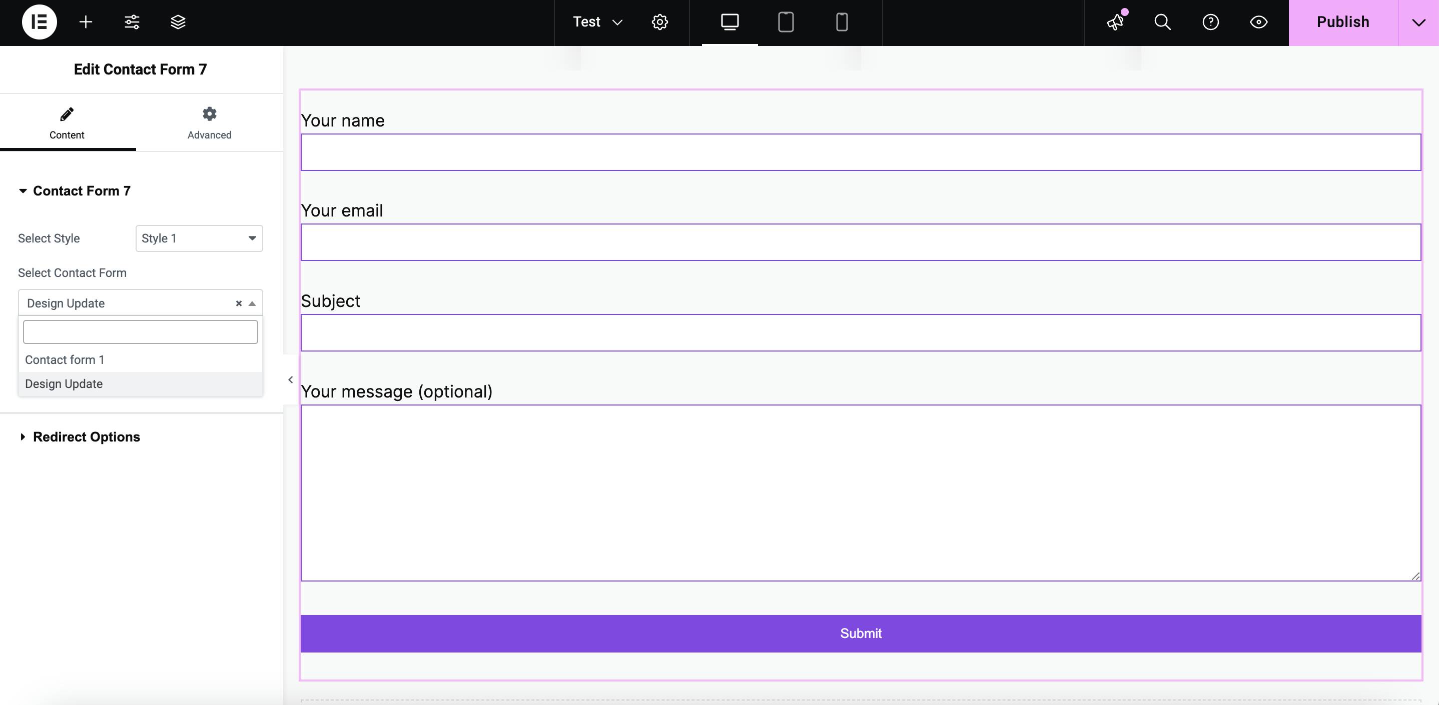
Task: Grab the message textarea resize handle
Action: click(x=1415, y=576)
